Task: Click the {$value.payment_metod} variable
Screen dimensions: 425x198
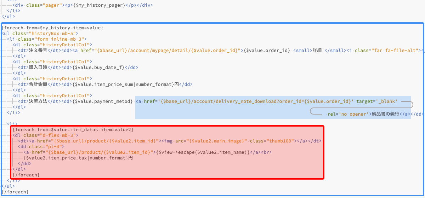Action: (103, 101)
